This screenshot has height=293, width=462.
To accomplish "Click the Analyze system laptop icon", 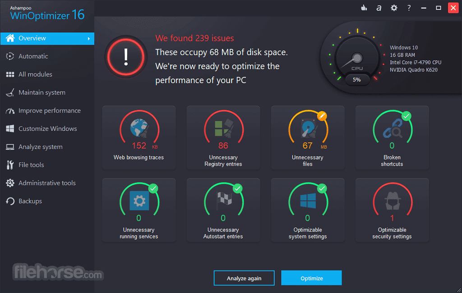I will point(10,147).
